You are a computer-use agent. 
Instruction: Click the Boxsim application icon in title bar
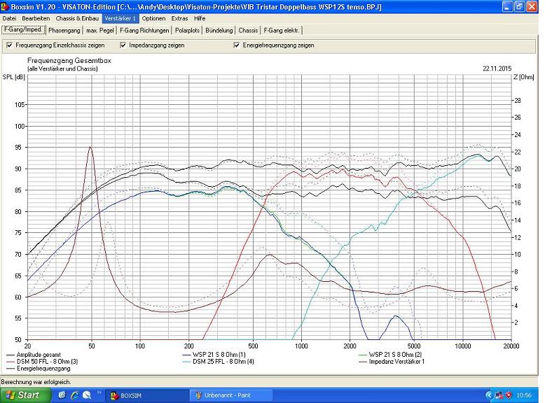(x=6, y=6)
